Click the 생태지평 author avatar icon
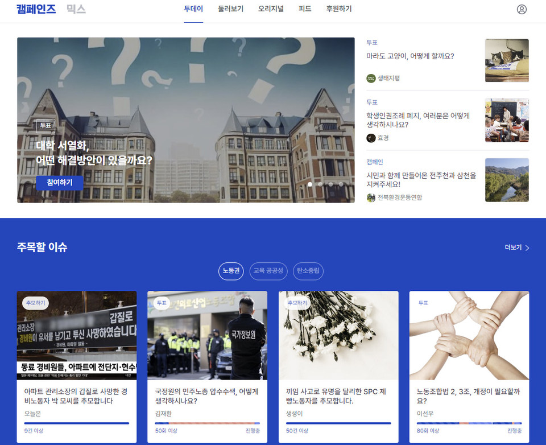The height and width of the screenshot is (445, 546). tap(371, 78)
